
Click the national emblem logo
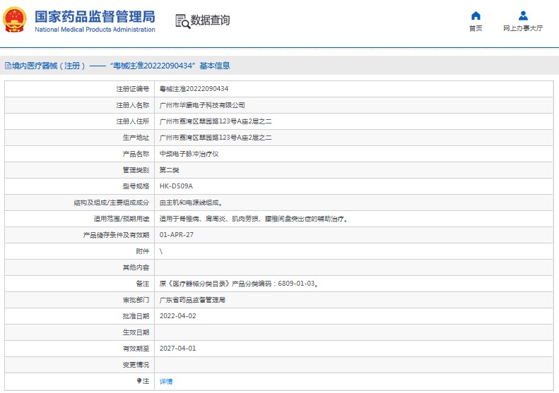(x=15, y=20)
